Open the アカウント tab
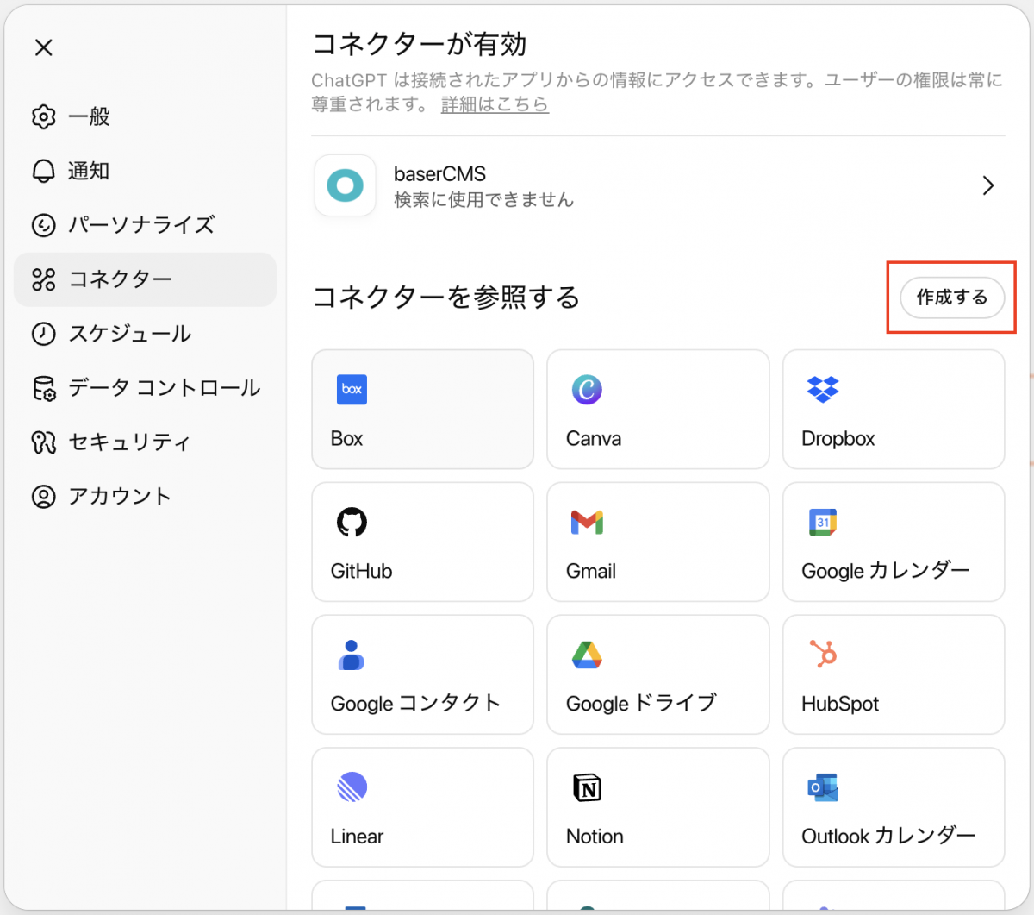Viewport: 1034px width, 915px height. click(145, 497)
